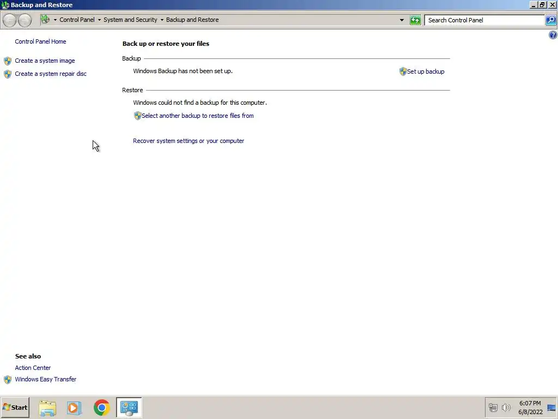This screenshot has width=558, height=419.
Task: Click the search magnifier button
Action: [x=551, y=20]
